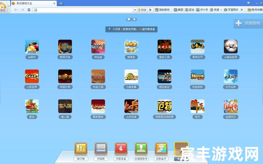Open the 飘渺雪域 game icon
Image resolution: width=263 pixels, height=164 pixels.
[98, 106]
